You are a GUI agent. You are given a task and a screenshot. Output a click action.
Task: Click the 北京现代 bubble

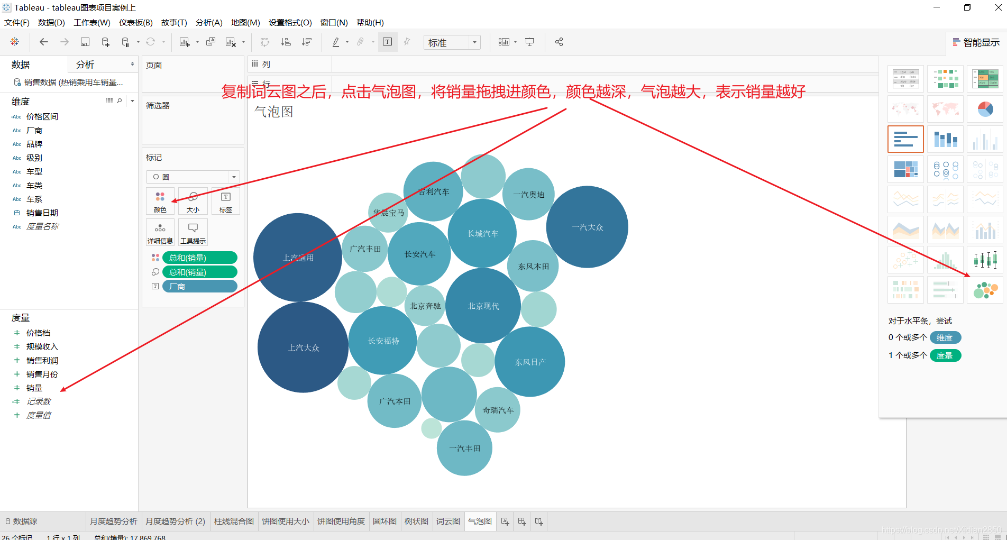click(483, 306)
